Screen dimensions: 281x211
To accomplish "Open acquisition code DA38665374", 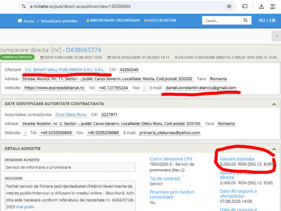I will pos(83,50).
